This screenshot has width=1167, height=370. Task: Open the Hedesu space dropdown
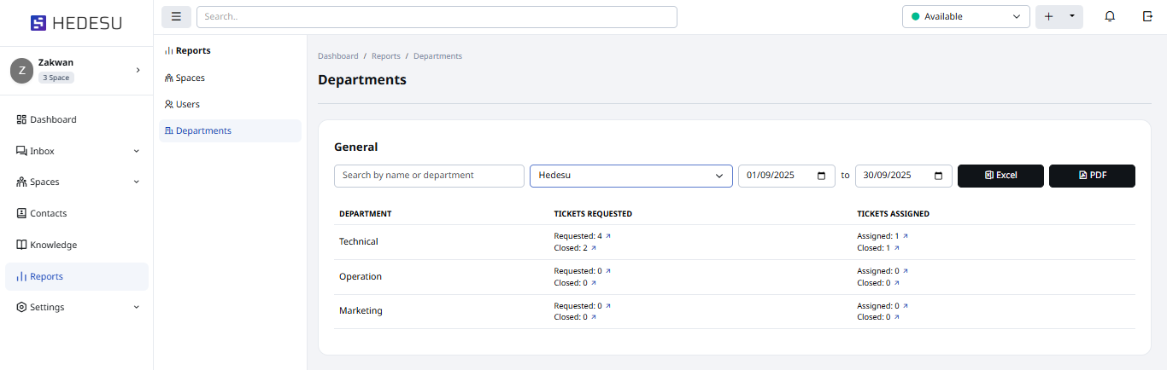click(x=630, y=176)
